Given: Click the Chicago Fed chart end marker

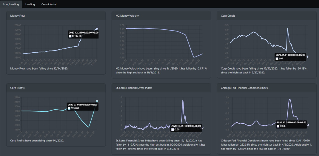Looking at the screenshot, I should tap(308, 125).
